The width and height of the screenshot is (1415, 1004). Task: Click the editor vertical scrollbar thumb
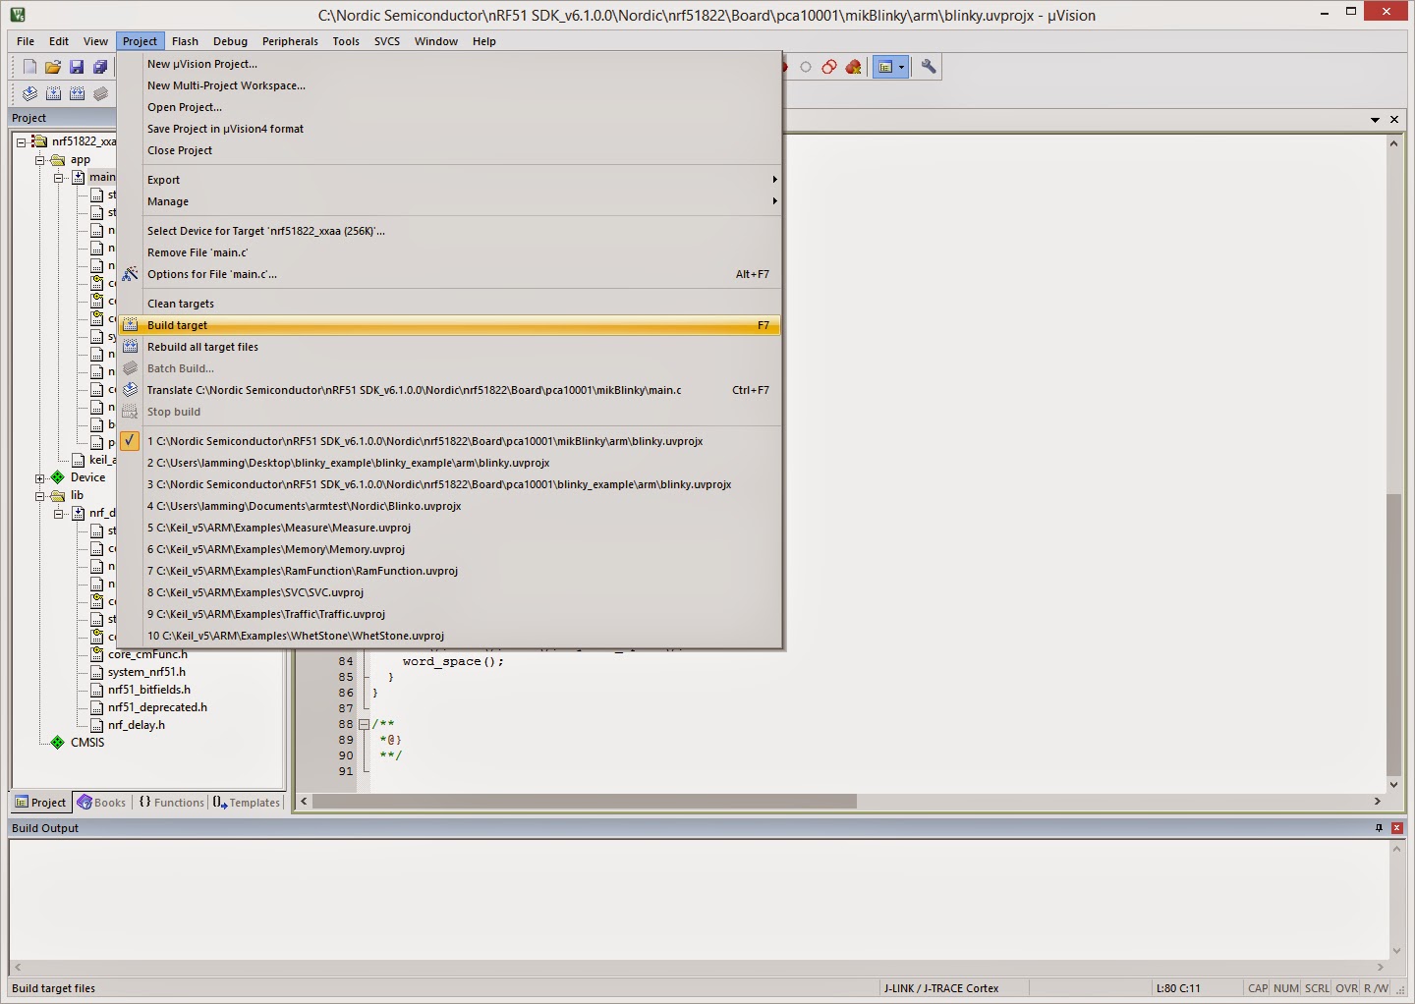pyautogui.click(x=1393, y=635)
